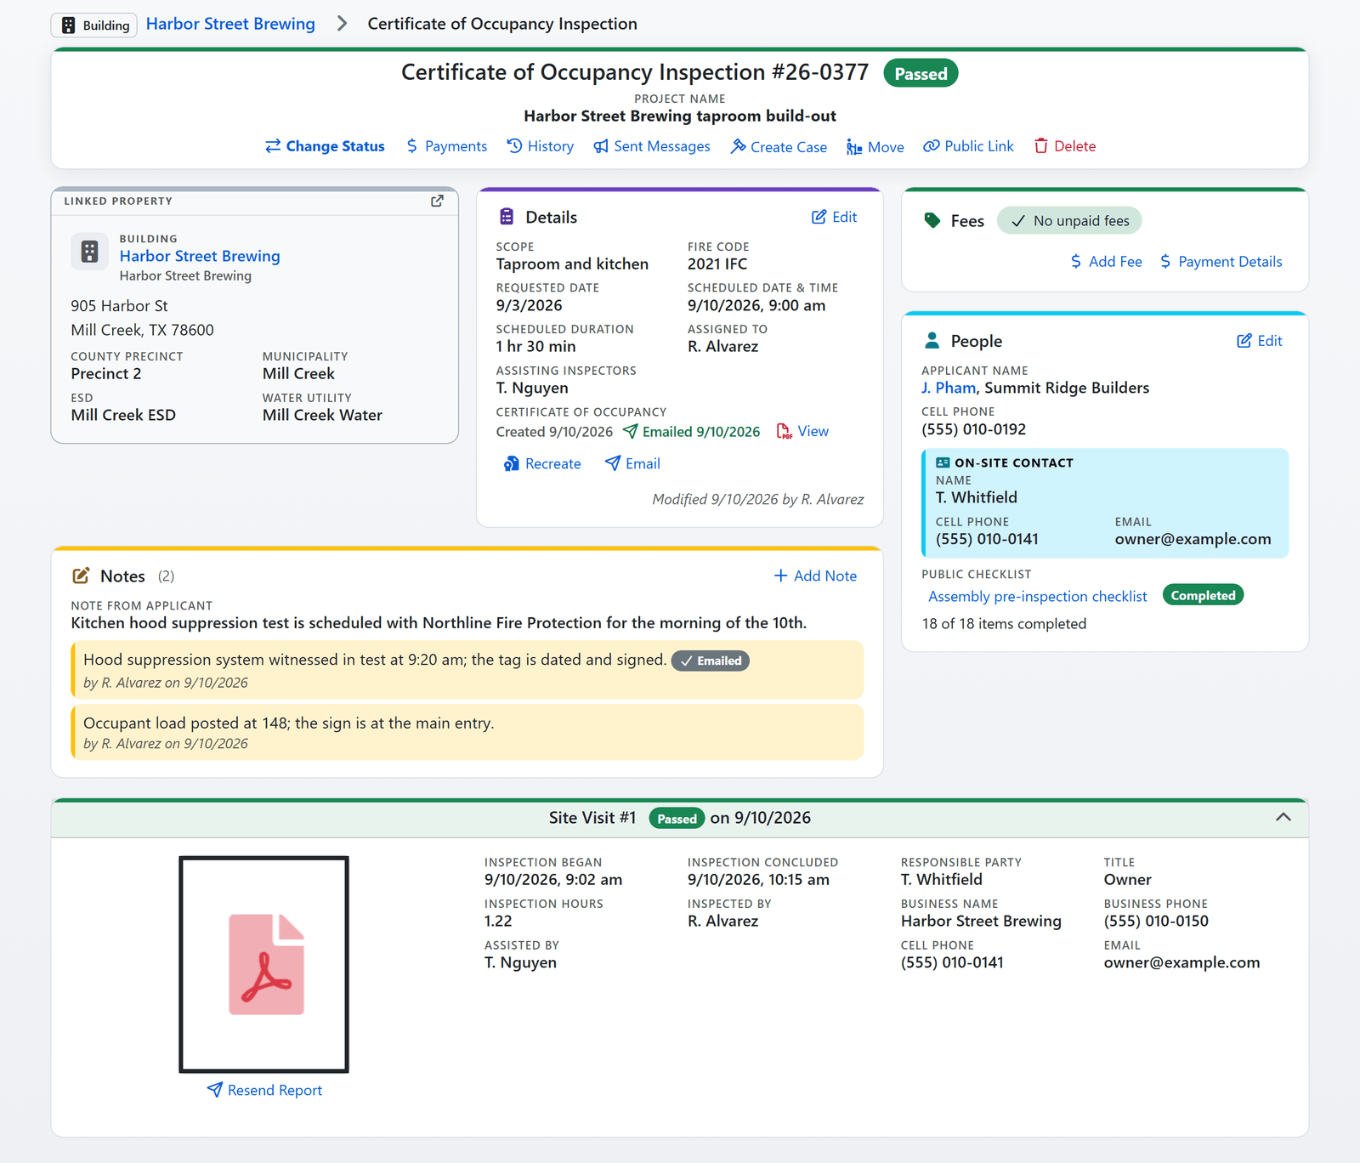Email the certificate of occupancy
Image resolution: width=1360 pixels, height=1163 pixels.
click(632, 463)
